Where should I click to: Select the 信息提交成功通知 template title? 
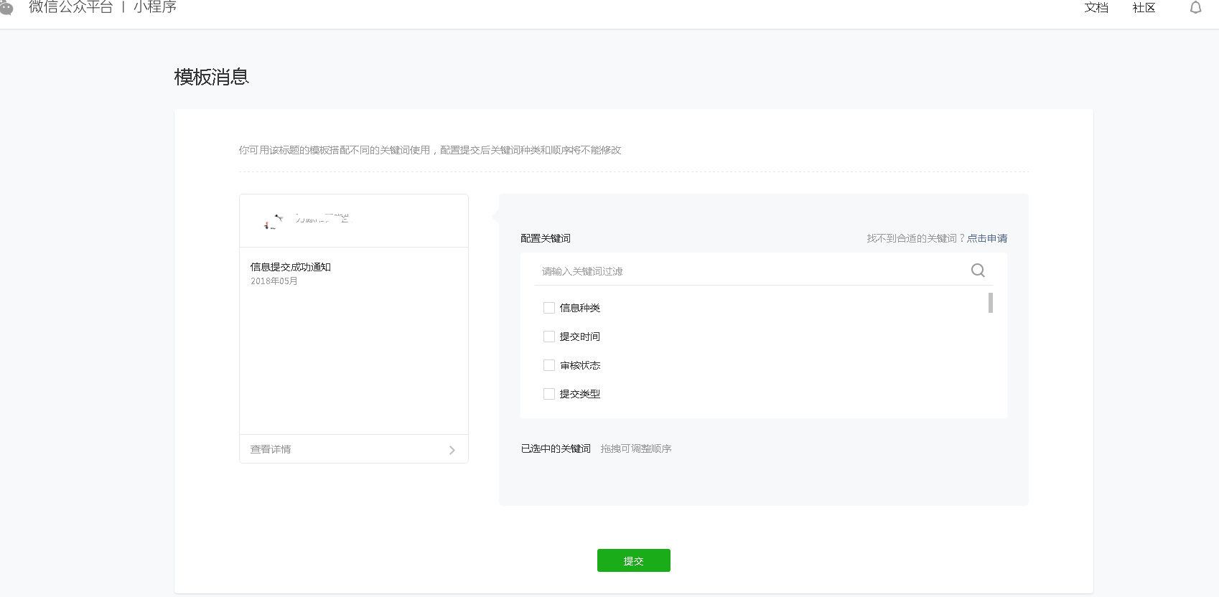click(x=290, y=267)
